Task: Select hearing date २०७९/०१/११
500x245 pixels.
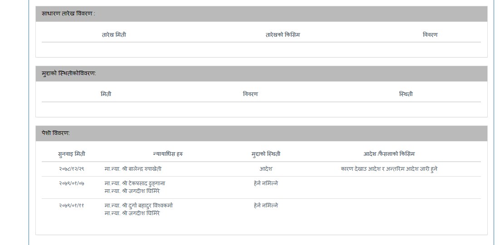Action: (71, 206)
